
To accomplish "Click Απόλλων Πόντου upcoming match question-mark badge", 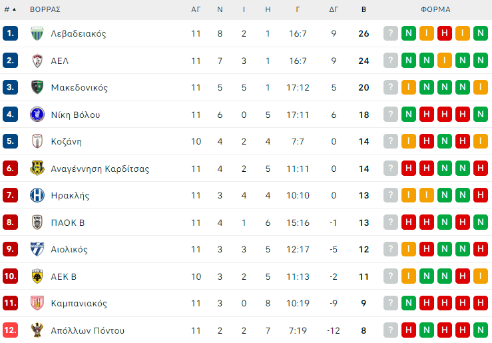I will (391, 330).
